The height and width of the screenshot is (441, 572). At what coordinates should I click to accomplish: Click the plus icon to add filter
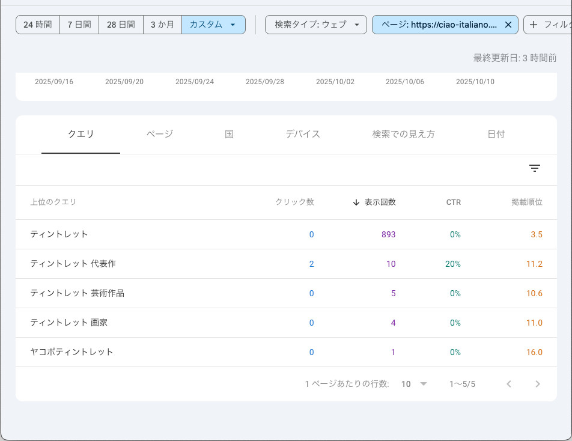tap(534, 25)
